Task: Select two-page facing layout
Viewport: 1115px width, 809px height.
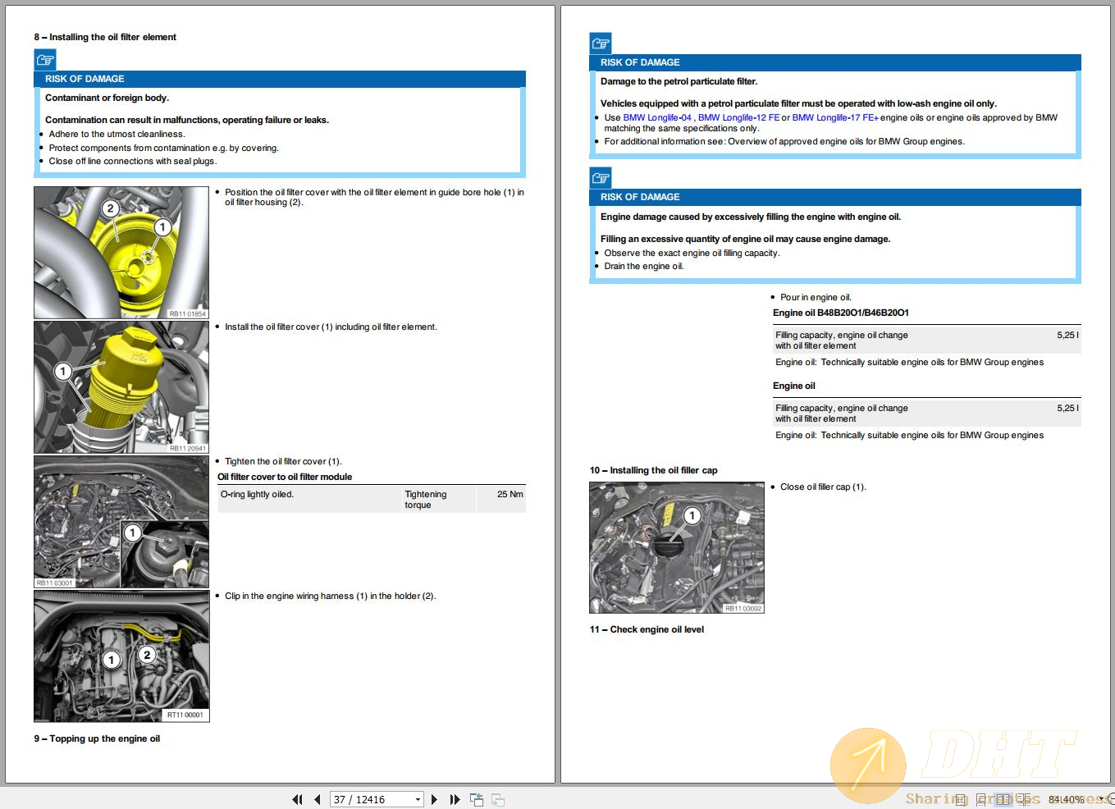Action: click(x=1003, y=799)
